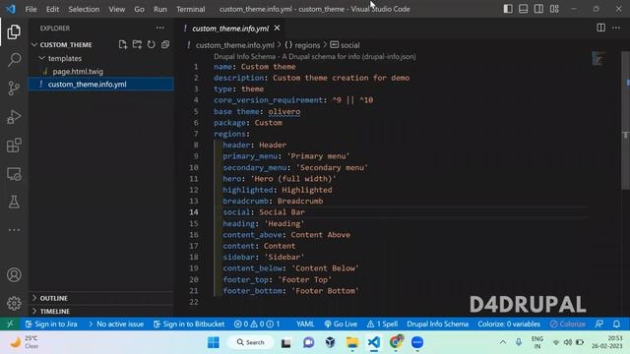Split the editor to the right
Viewport: 630px width, 354px height.
pos(600,28)
